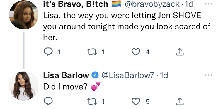Share Lisa Barlow's reply tweet

180,101
